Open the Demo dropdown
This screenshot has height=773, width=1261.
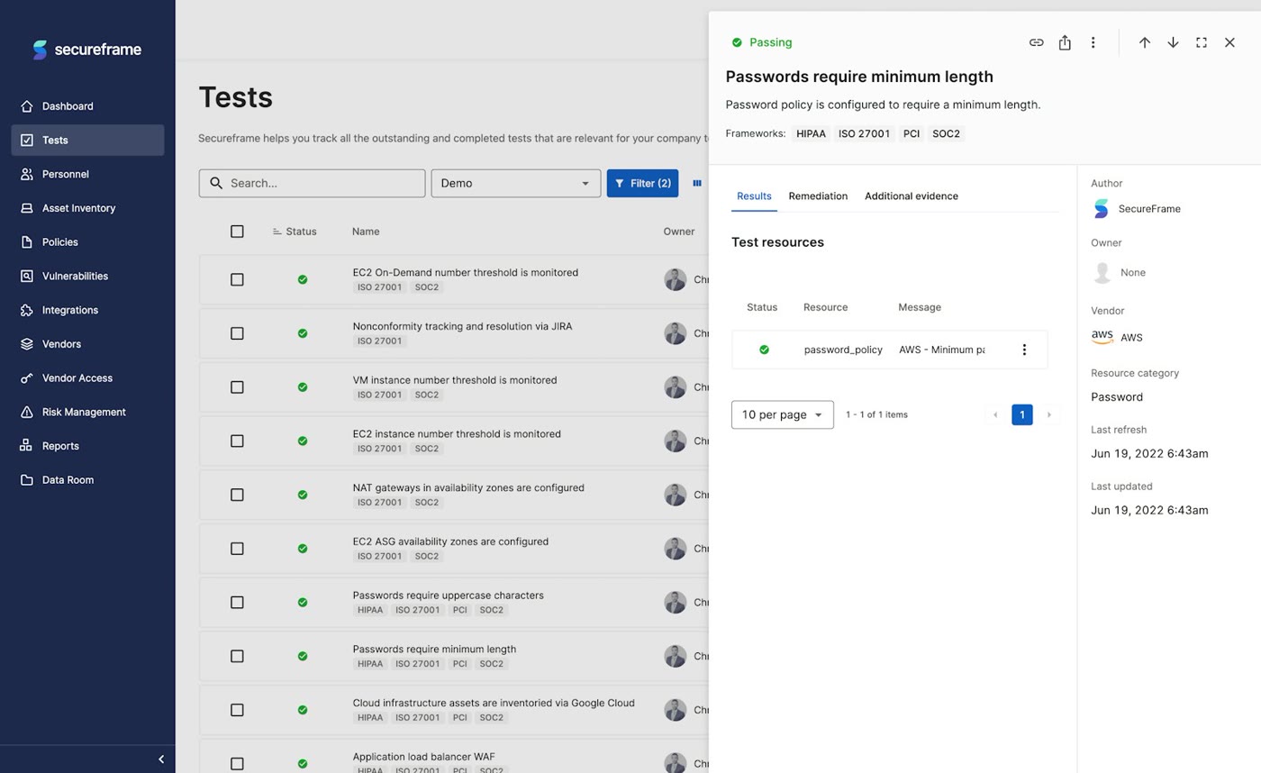pyautogui.click(x=516, y=183)
